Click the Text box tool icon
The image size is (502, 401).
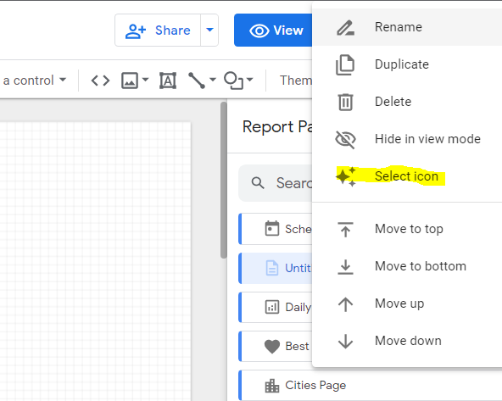[x=168, y=81]
